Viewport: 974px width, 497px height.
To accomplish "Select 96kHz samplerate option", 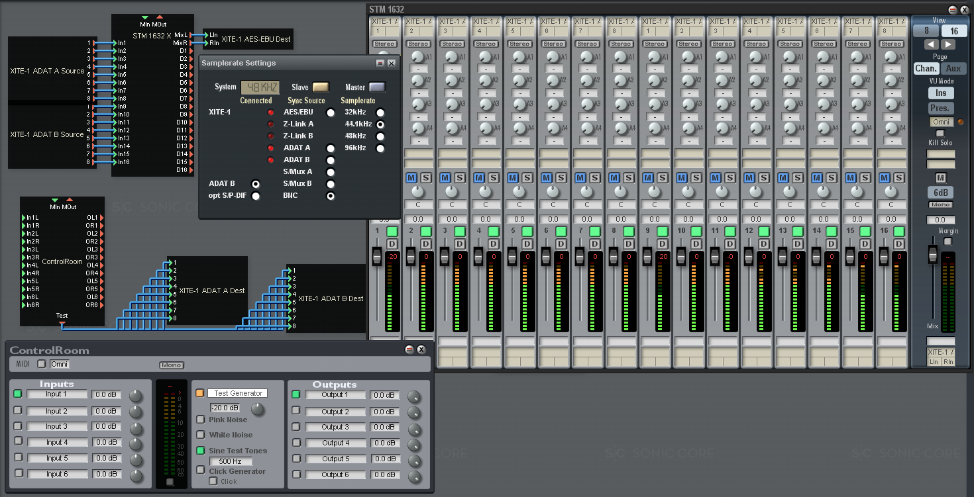I will pos(380,148).
